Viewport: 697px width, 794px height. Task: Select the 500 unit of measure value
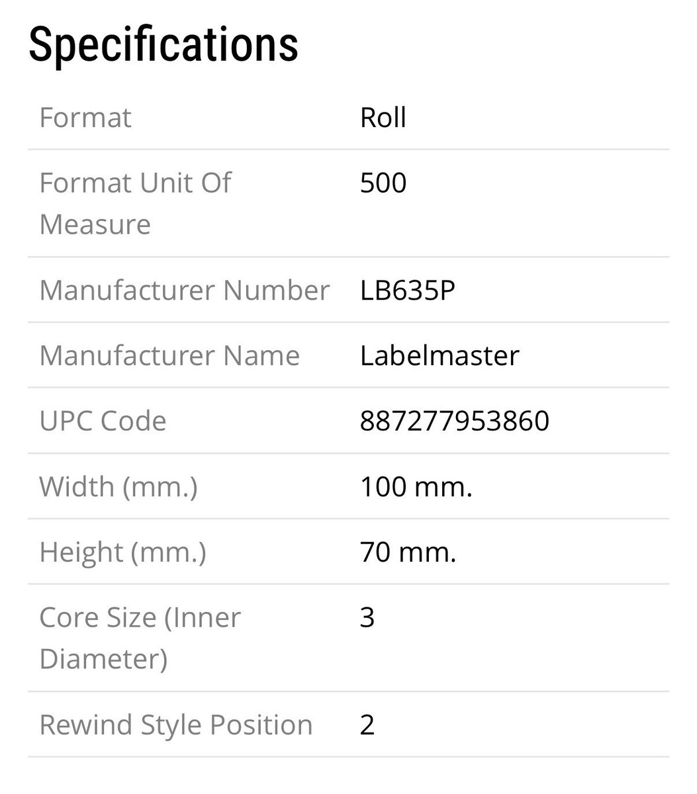383,183
